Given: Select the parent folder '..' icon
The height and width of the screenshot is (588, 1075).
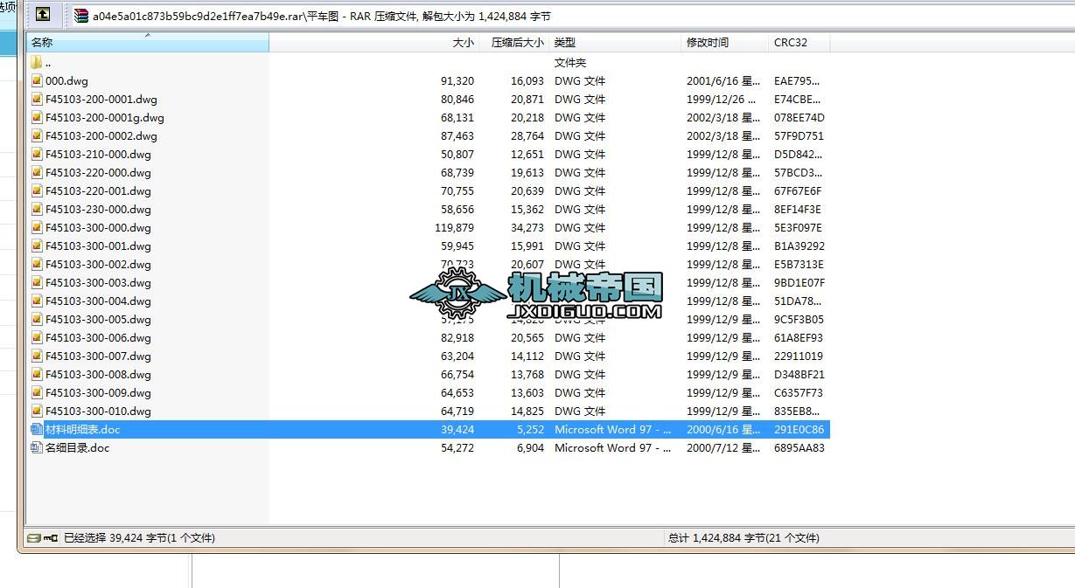Looking at the screenshot, I should (x=37, y=62).
